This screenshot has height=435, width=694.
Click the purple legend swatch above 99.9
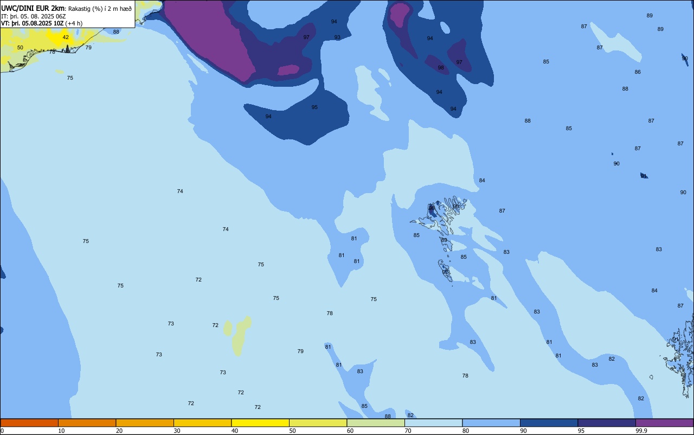pyautogui.click(x=664, y=423)
